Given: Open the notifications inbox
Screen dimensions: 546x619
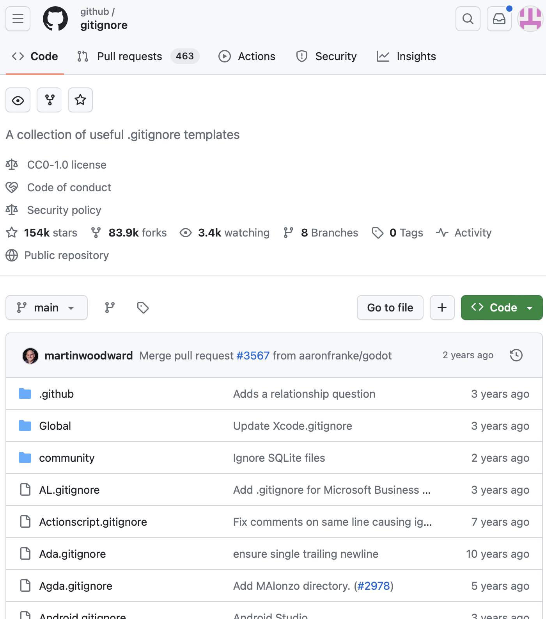Looking at the screenshot, I should pos(499,19).
